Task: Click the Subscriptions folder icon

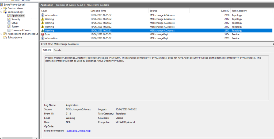Action: [x=5, y=37]
